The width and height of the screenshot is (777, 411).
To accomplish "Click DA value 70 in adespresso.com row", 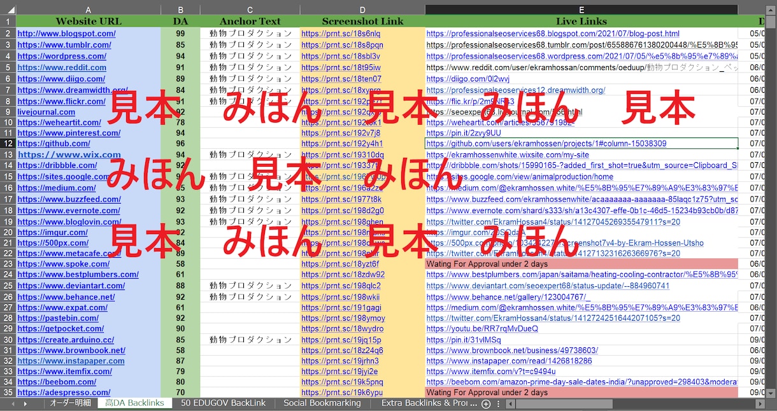I will coord(180,393).
